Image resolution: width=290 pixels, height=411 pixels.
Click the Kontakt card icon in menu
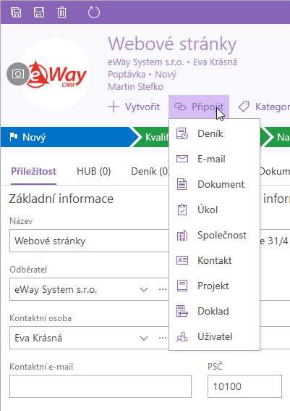coord(182,260)
